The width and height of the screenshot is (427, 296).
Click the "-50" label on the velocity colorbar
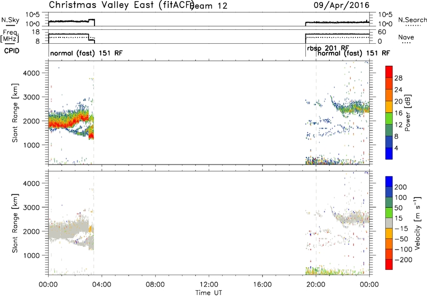pos(401,239)
